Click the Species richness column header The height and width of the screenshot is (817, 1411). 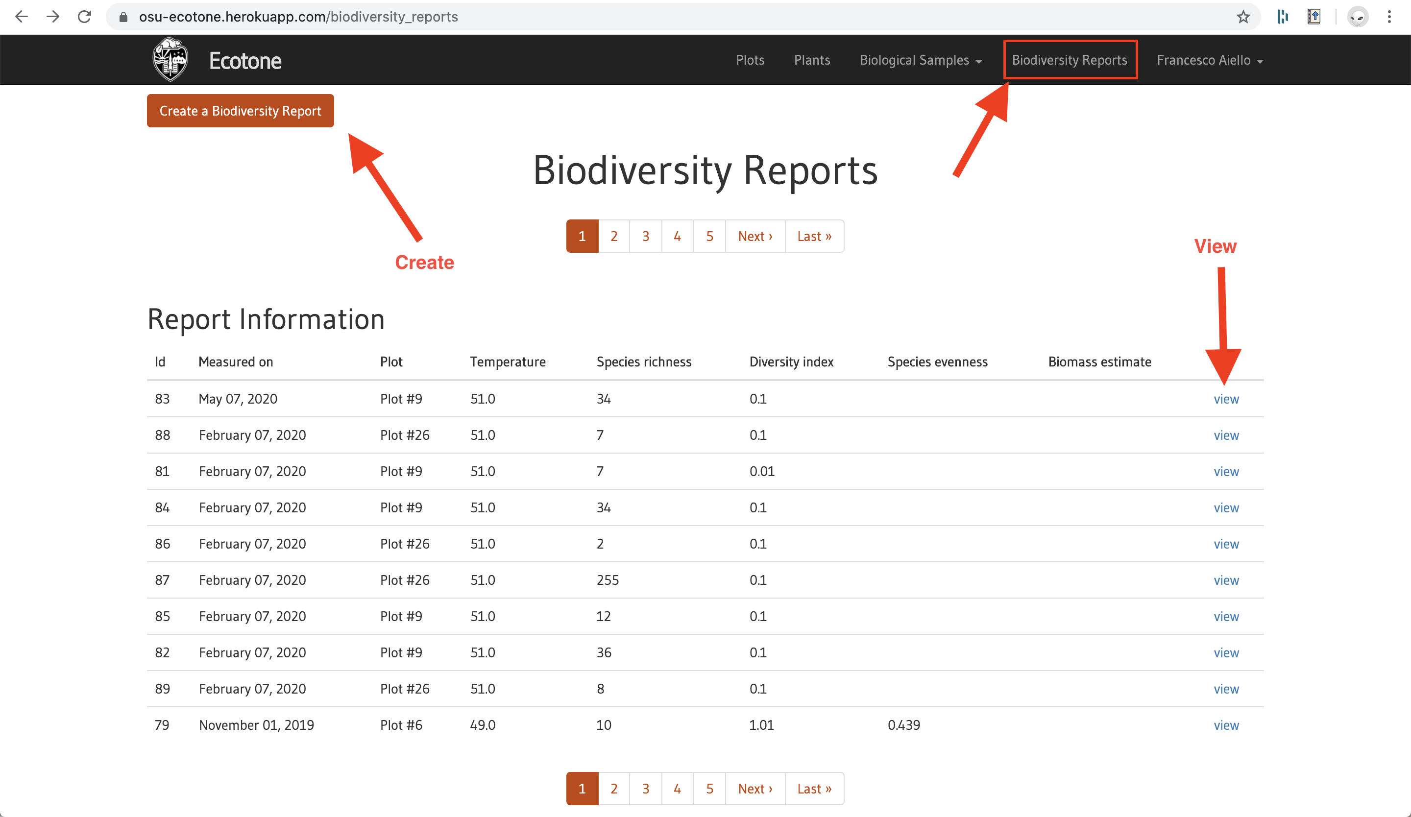644,362
